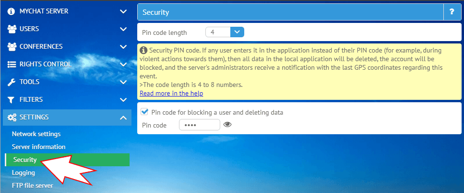Click the MyChat Server info icon

[12, 11]
